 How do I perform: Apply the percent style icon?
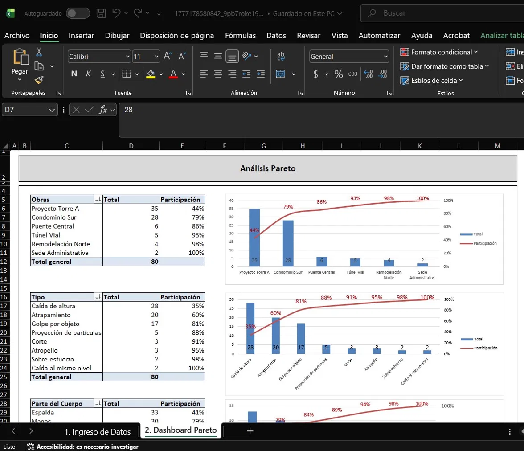pos(338,74)
